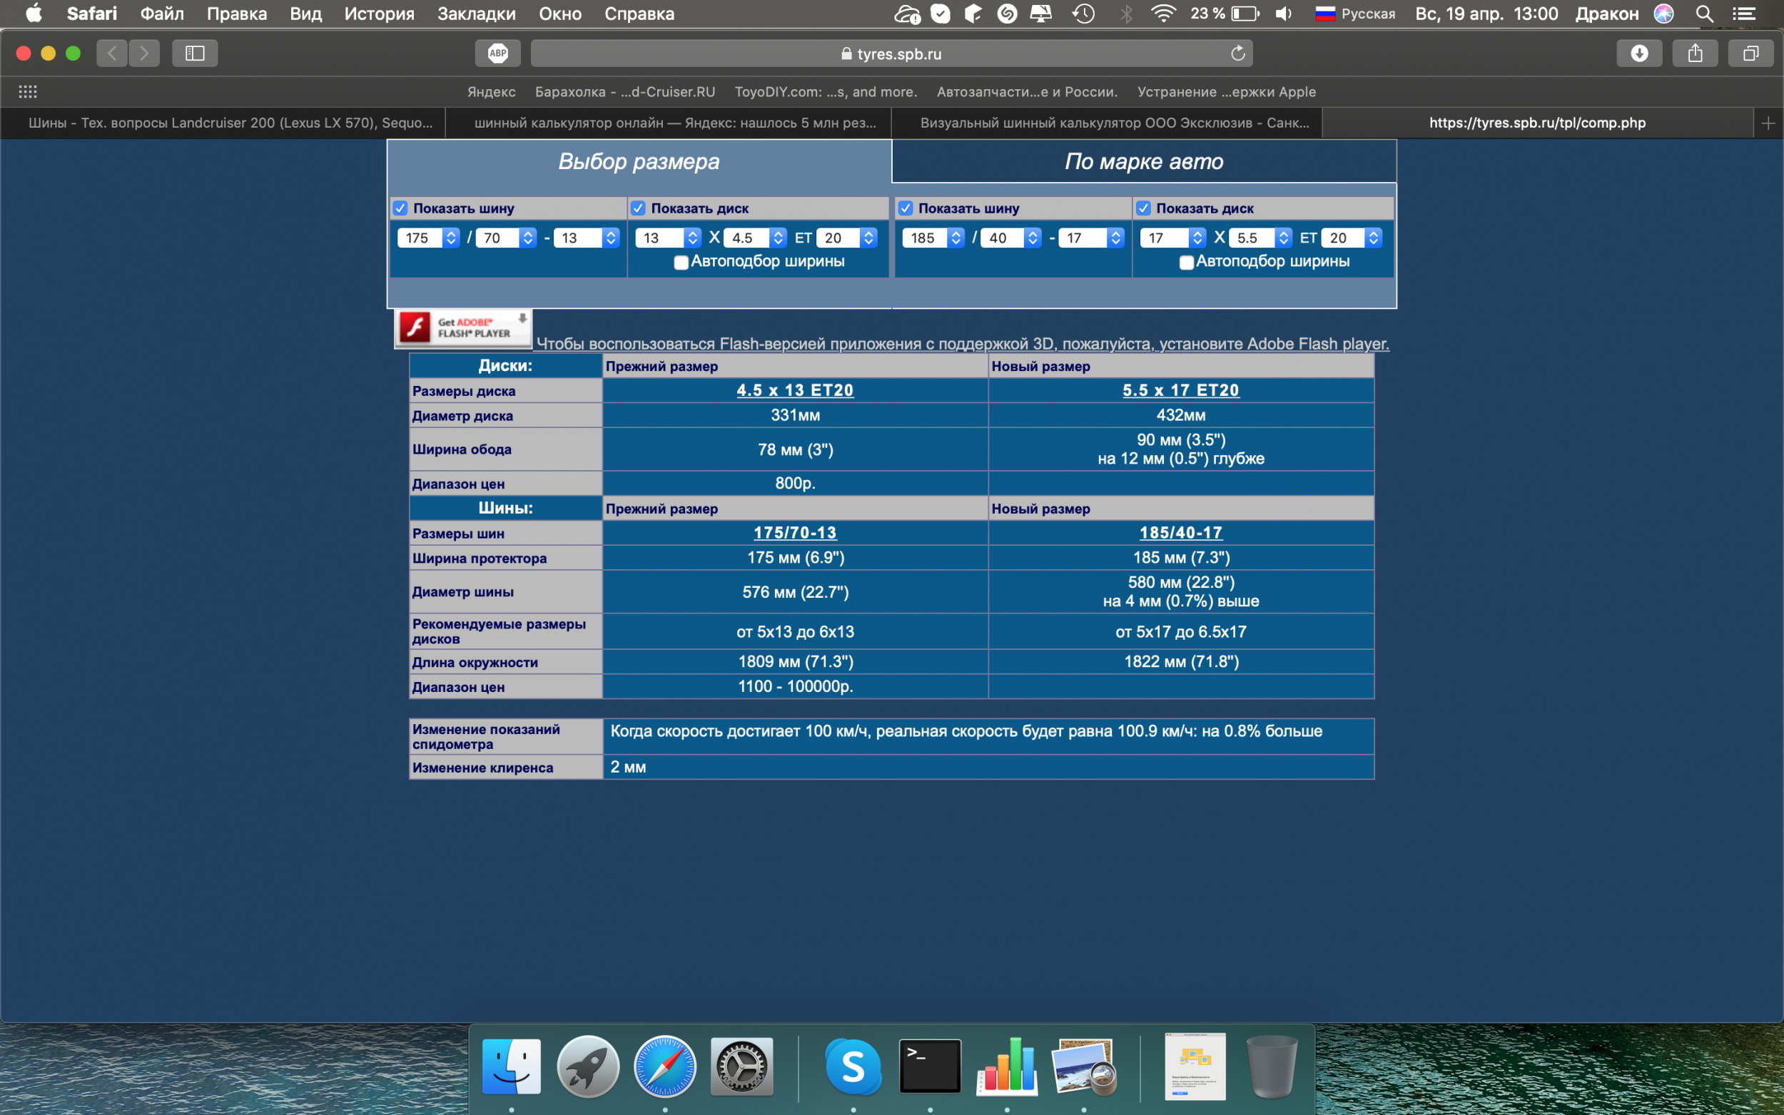Uncheck first Показать шину checkbox
Viewport: 1784px width, 1115px height.
point(400,208)
